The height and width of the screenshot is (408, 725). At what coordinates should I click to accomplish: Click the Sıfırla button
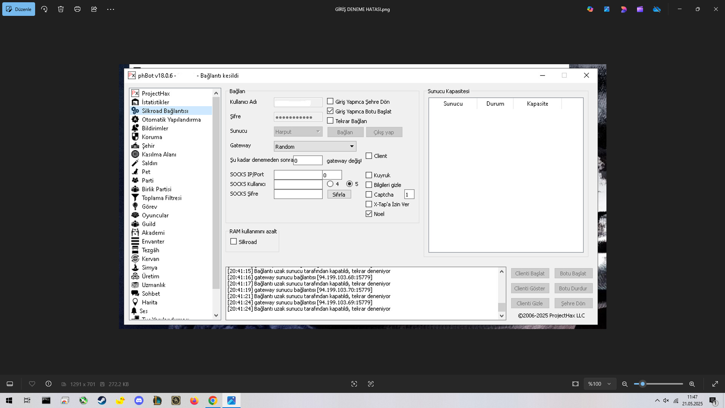click(x=339, y=194)
